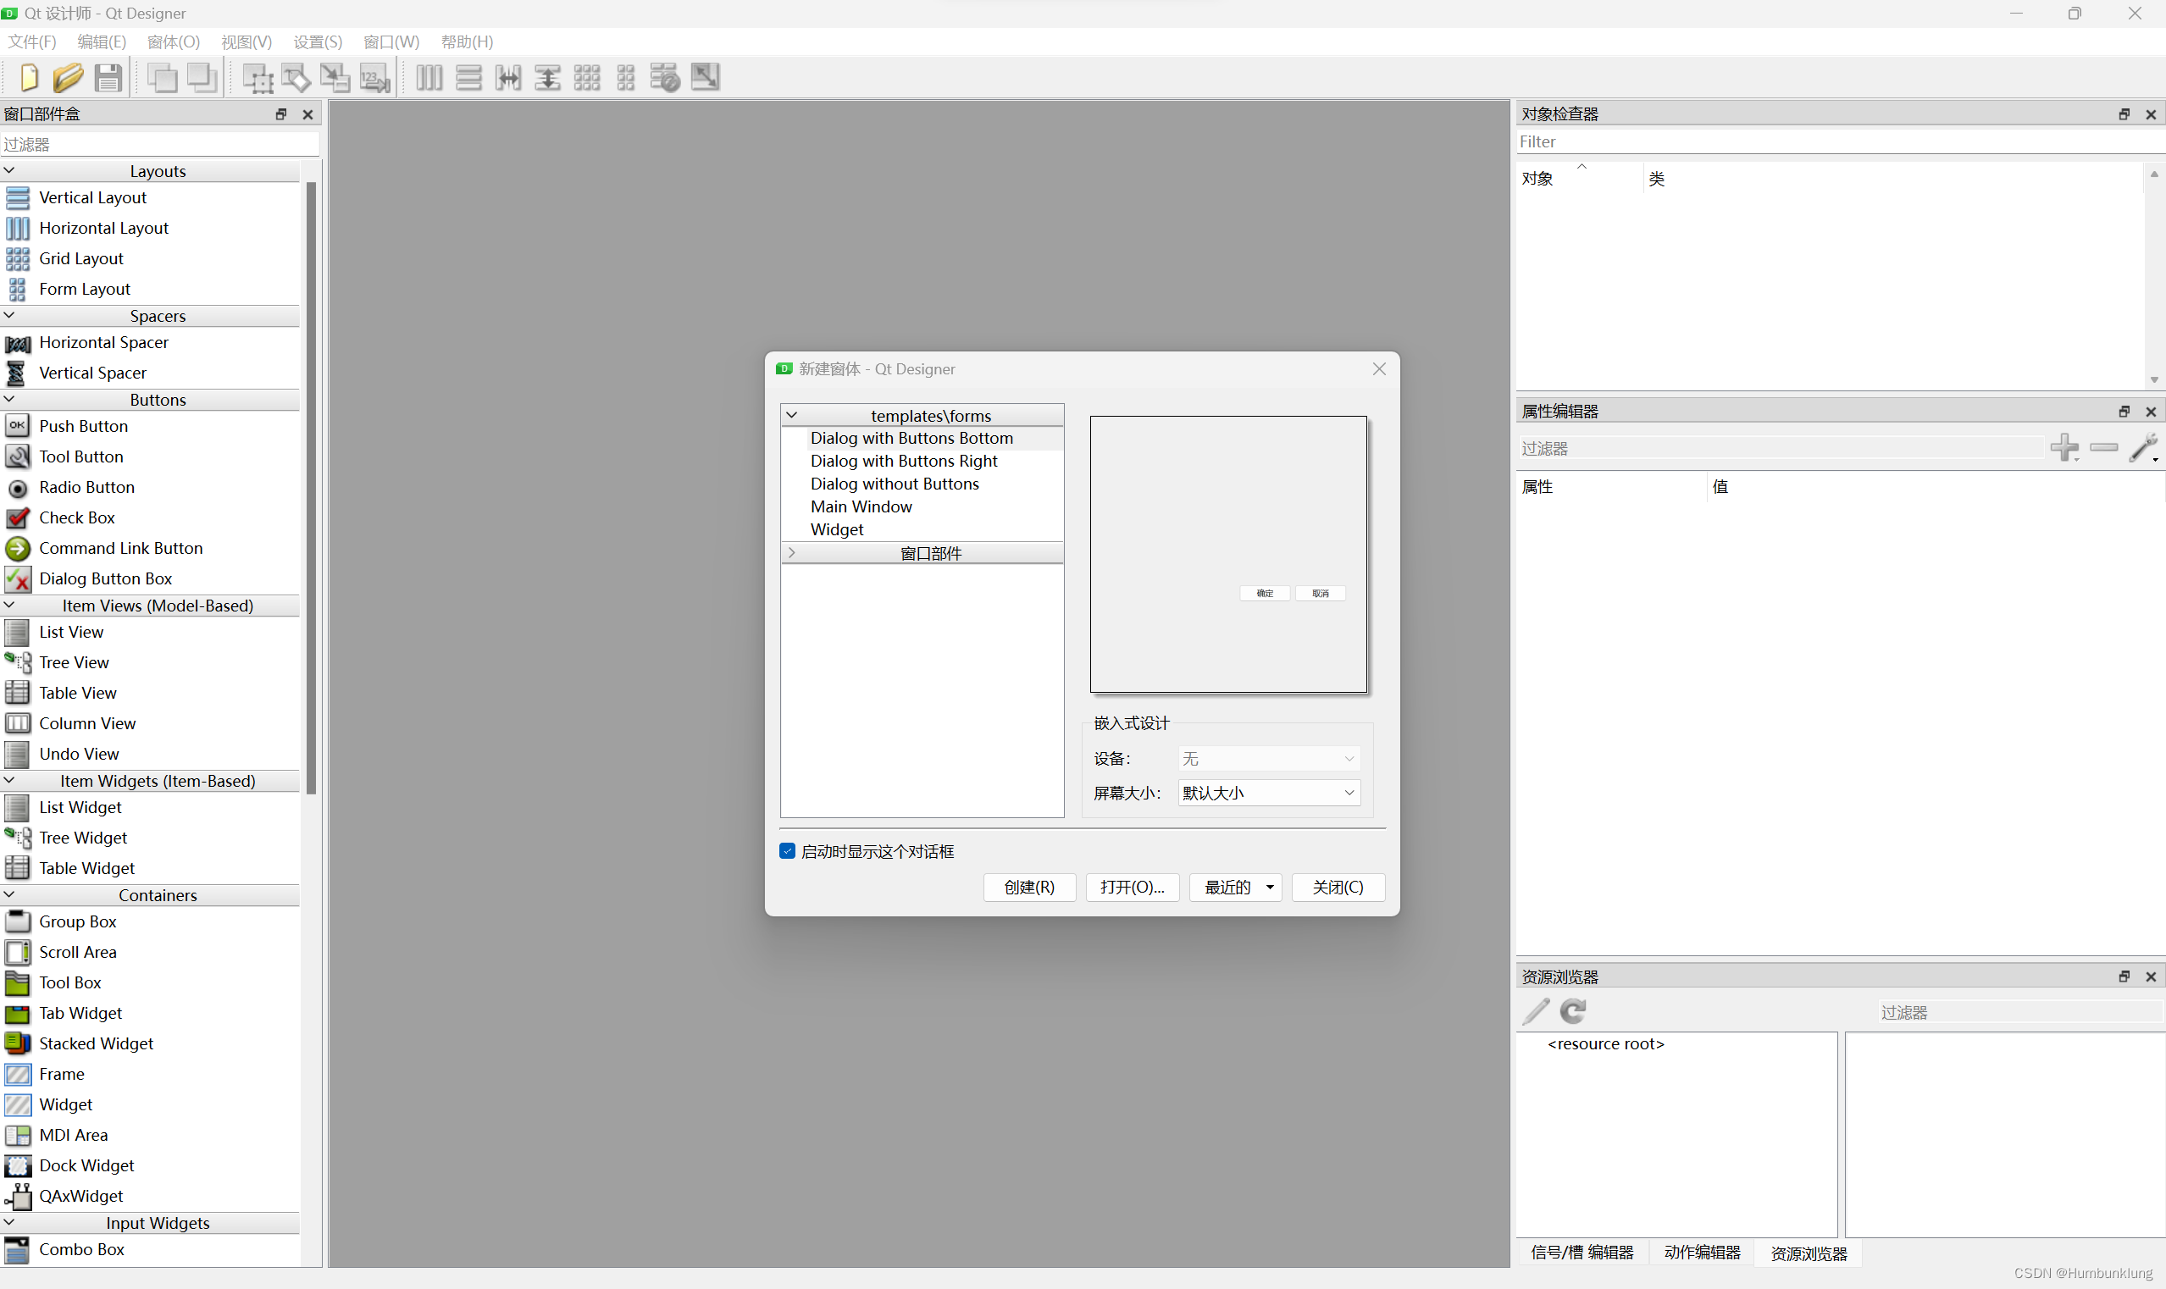Switch to the 资源浏览器 tab

1809,1253
